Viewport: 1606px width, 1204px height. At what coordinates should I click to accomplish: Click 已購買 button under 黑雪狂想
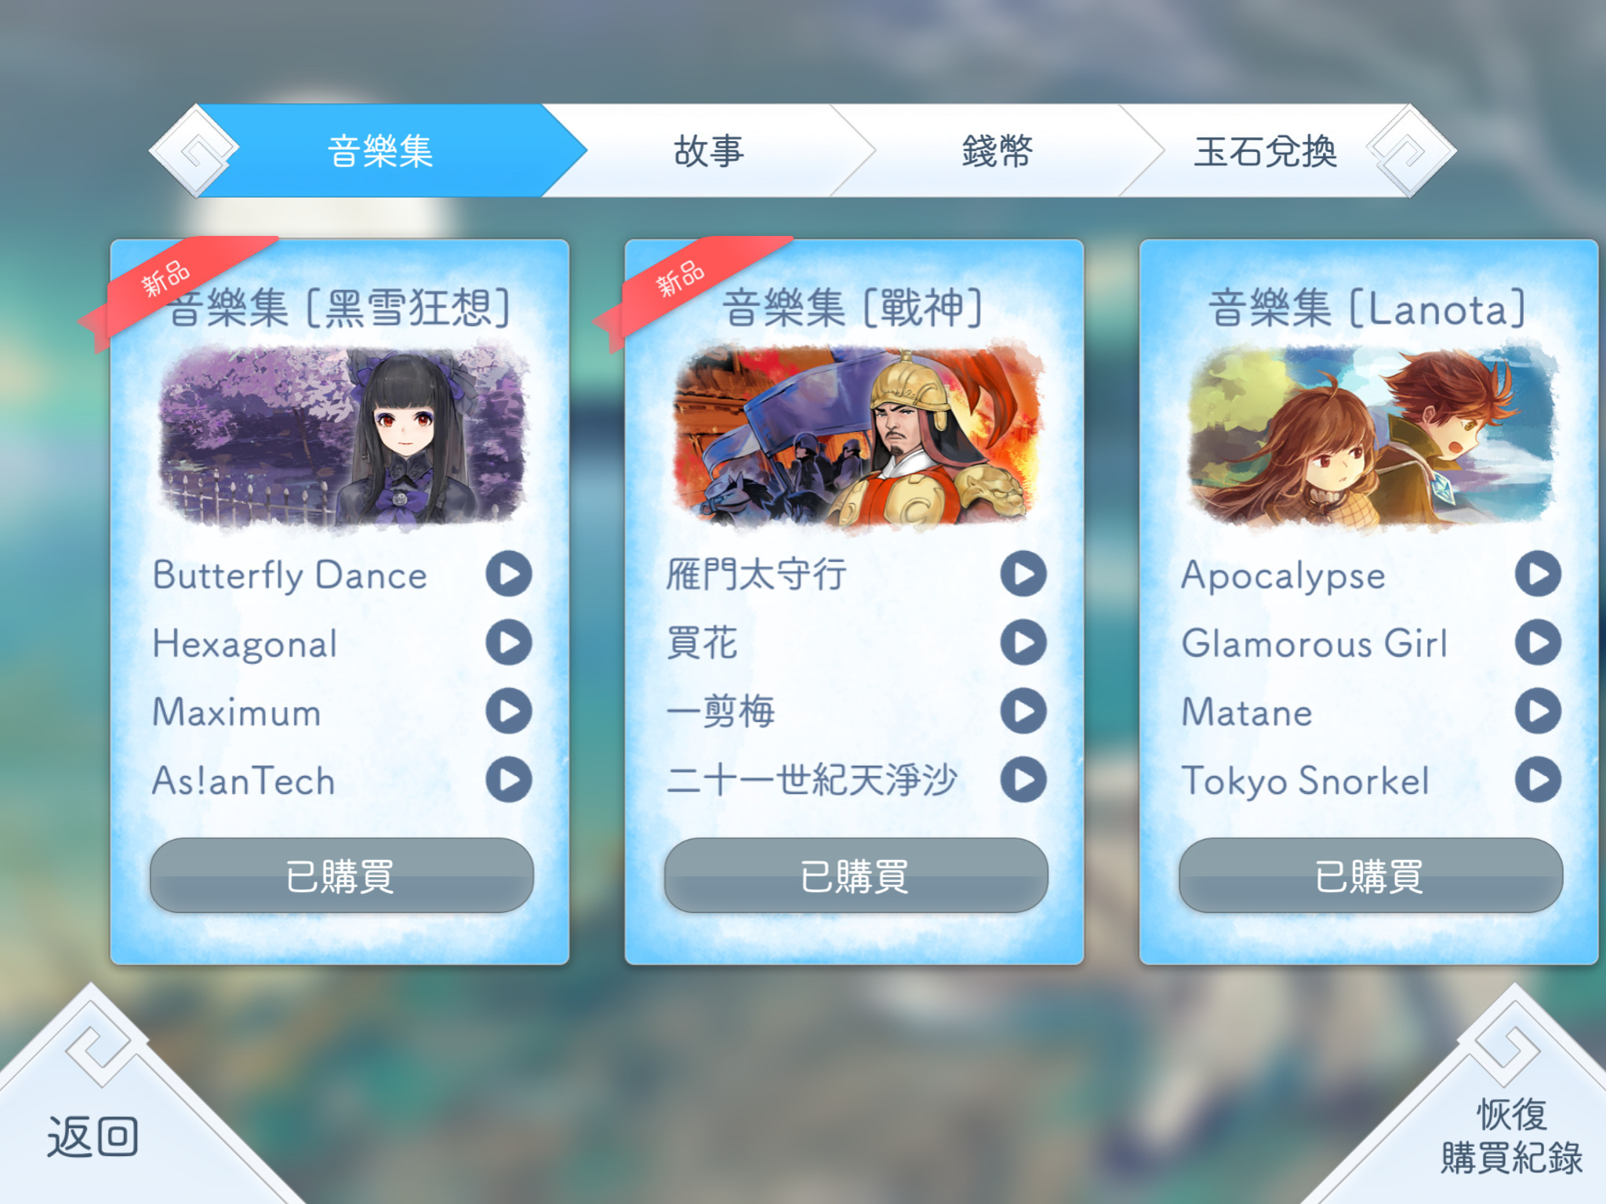tap(342, 876)
